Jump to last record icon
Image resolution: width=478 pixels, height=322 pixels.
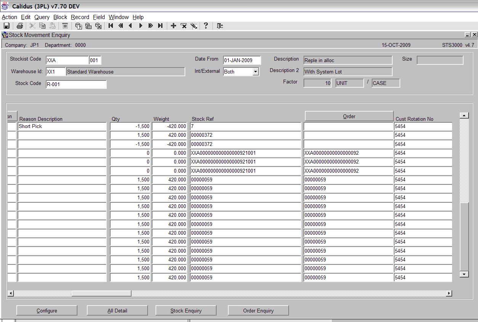(x=160, y=26)
